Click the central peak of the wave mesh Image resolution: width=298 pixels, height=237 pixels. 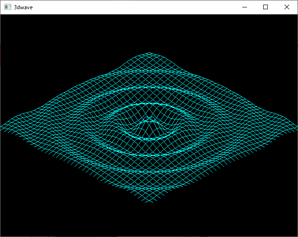coord(149,121)
